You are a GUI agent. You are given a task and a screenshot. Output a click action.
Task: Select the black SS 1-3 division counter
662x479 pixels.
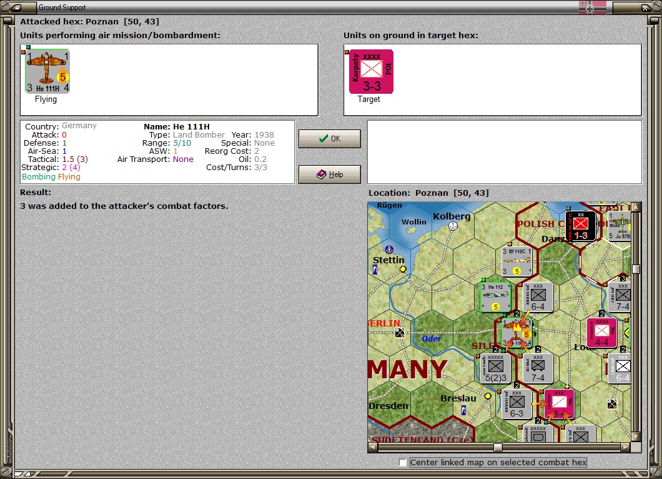click(x=581, y=226)
